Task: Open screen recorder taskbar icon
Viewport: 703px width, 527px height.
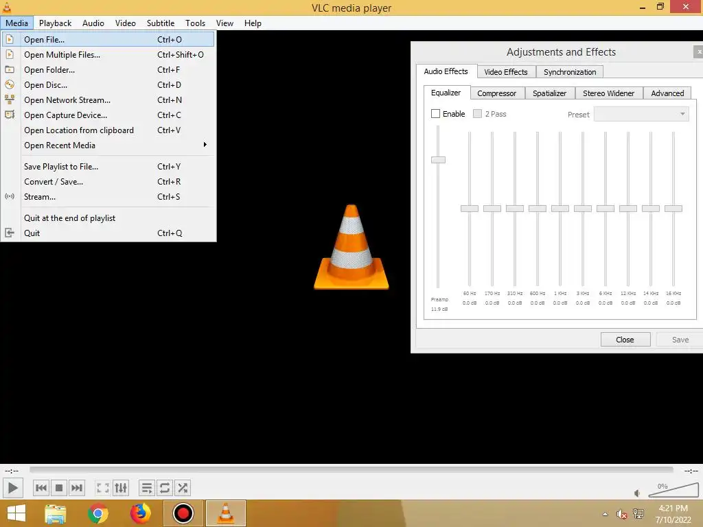Action: [x=183, y=513]
